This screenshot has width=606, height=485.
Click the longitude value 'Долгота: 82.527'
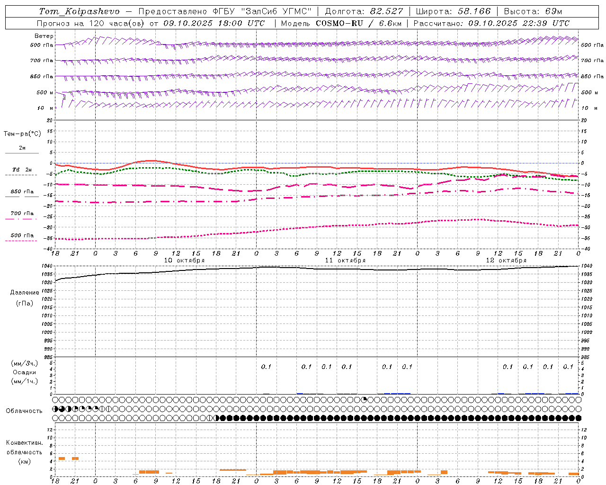tap(364, 11)
